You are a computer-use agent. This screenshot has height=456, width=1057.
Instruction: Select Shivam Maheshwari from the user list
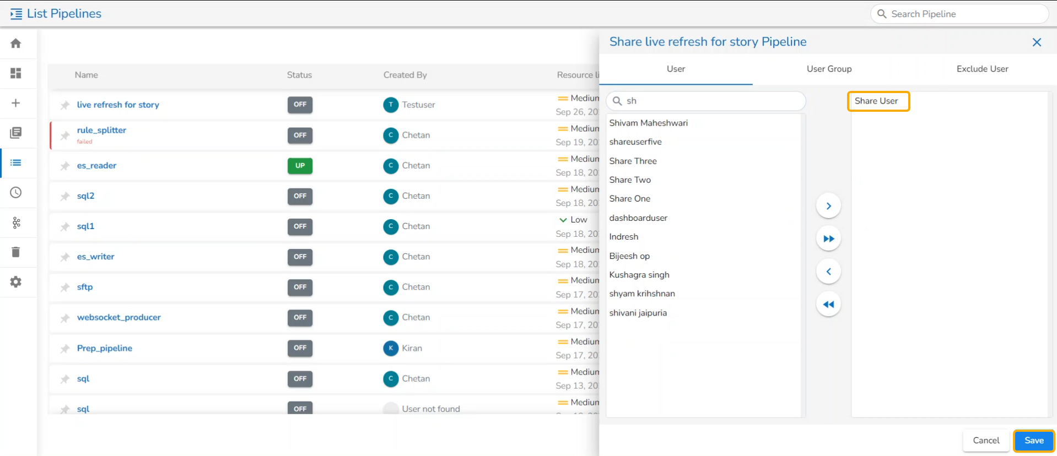click(x=648, y=123)
